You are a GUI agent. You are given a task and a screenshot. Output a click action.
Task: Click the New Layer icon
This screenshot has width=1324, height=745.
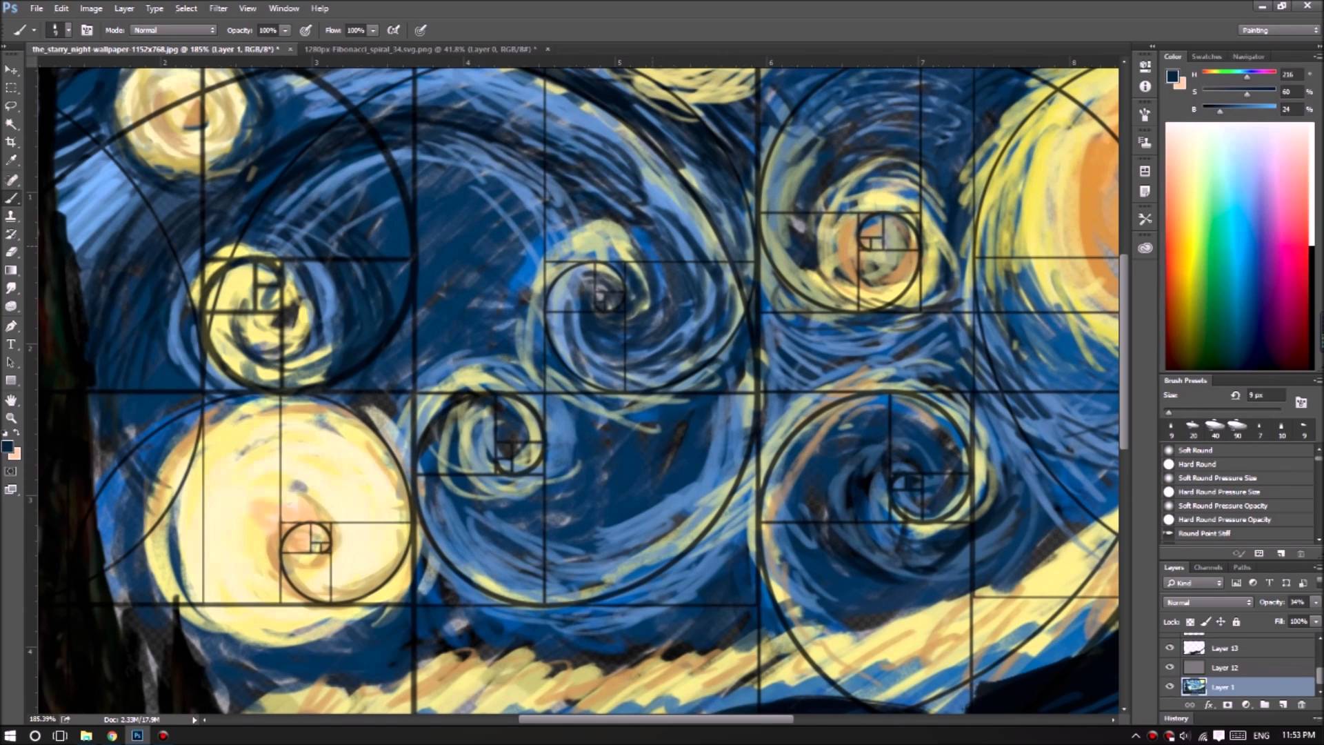tap(1282, 704)
